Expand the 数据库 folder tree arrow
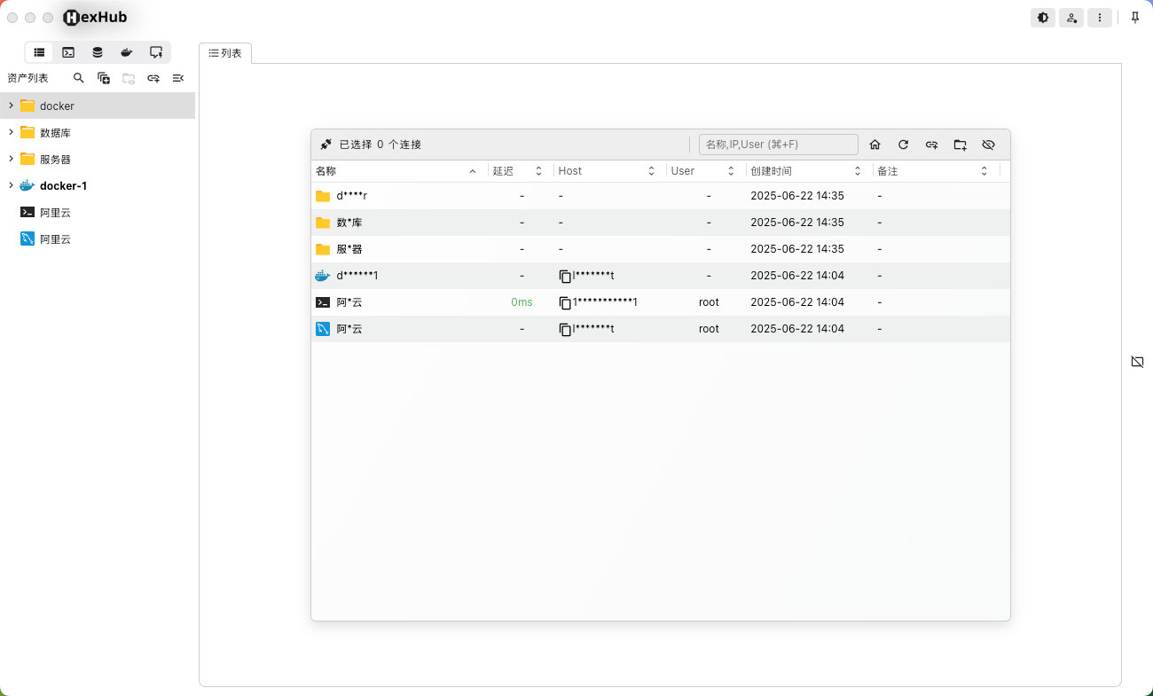This screenshot has height=696, width=1153. 11,132
